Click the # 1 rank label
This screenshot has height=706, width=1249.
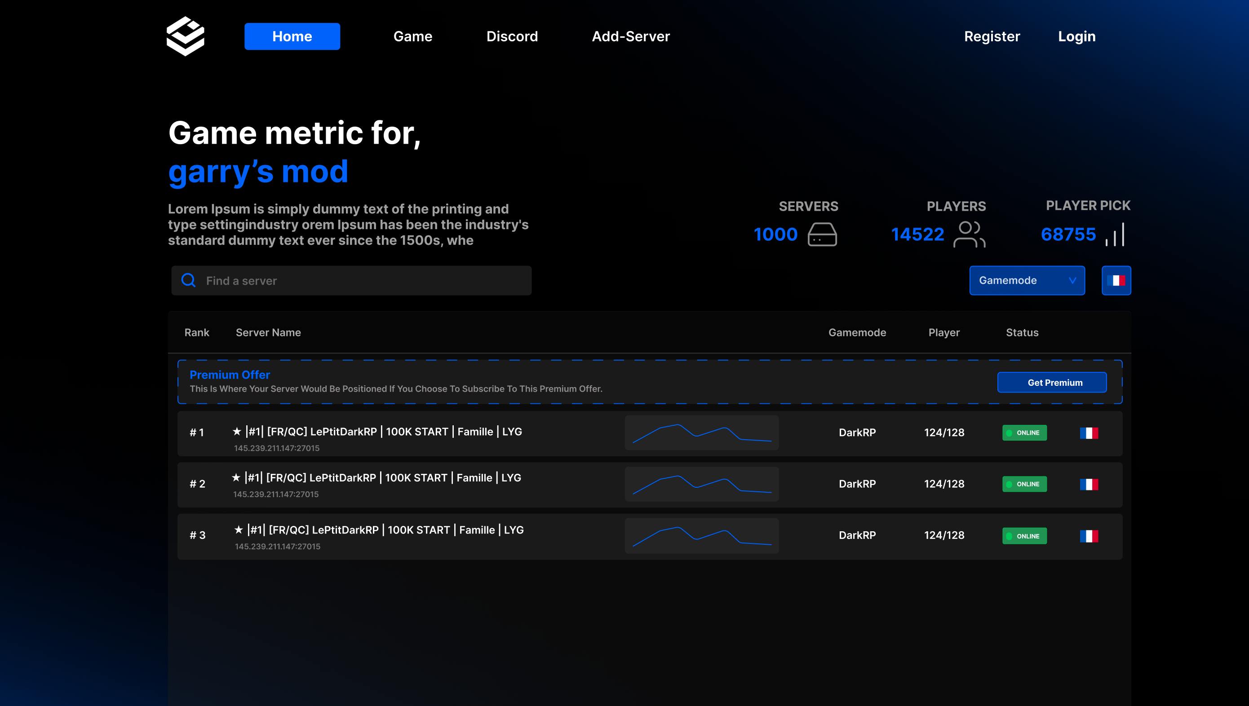pyautogui.click(x=196, y=432)
